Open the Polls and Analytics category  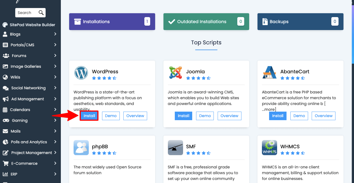(29, 142)
